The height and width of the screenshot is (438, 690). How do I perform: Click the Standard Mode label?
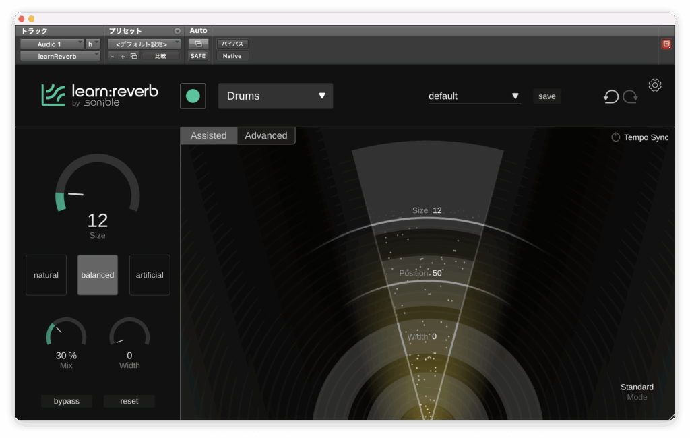coord(637,392)
